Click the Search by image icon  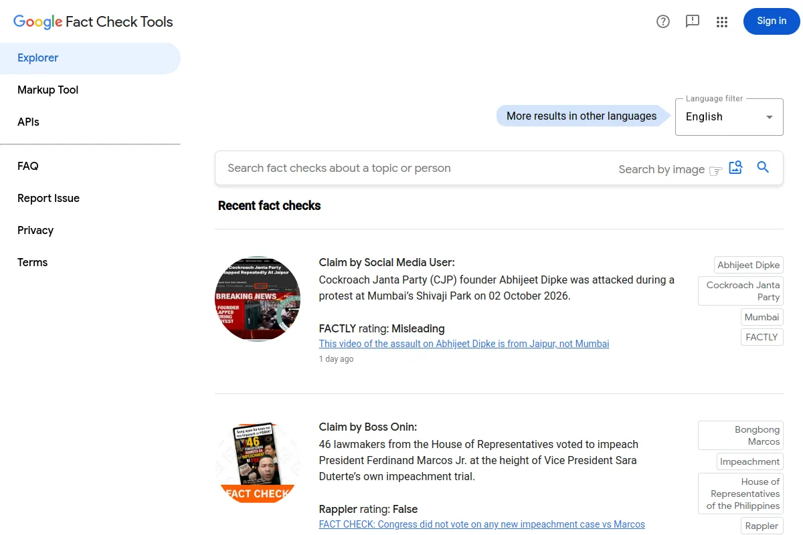click(x=735, y=168)
